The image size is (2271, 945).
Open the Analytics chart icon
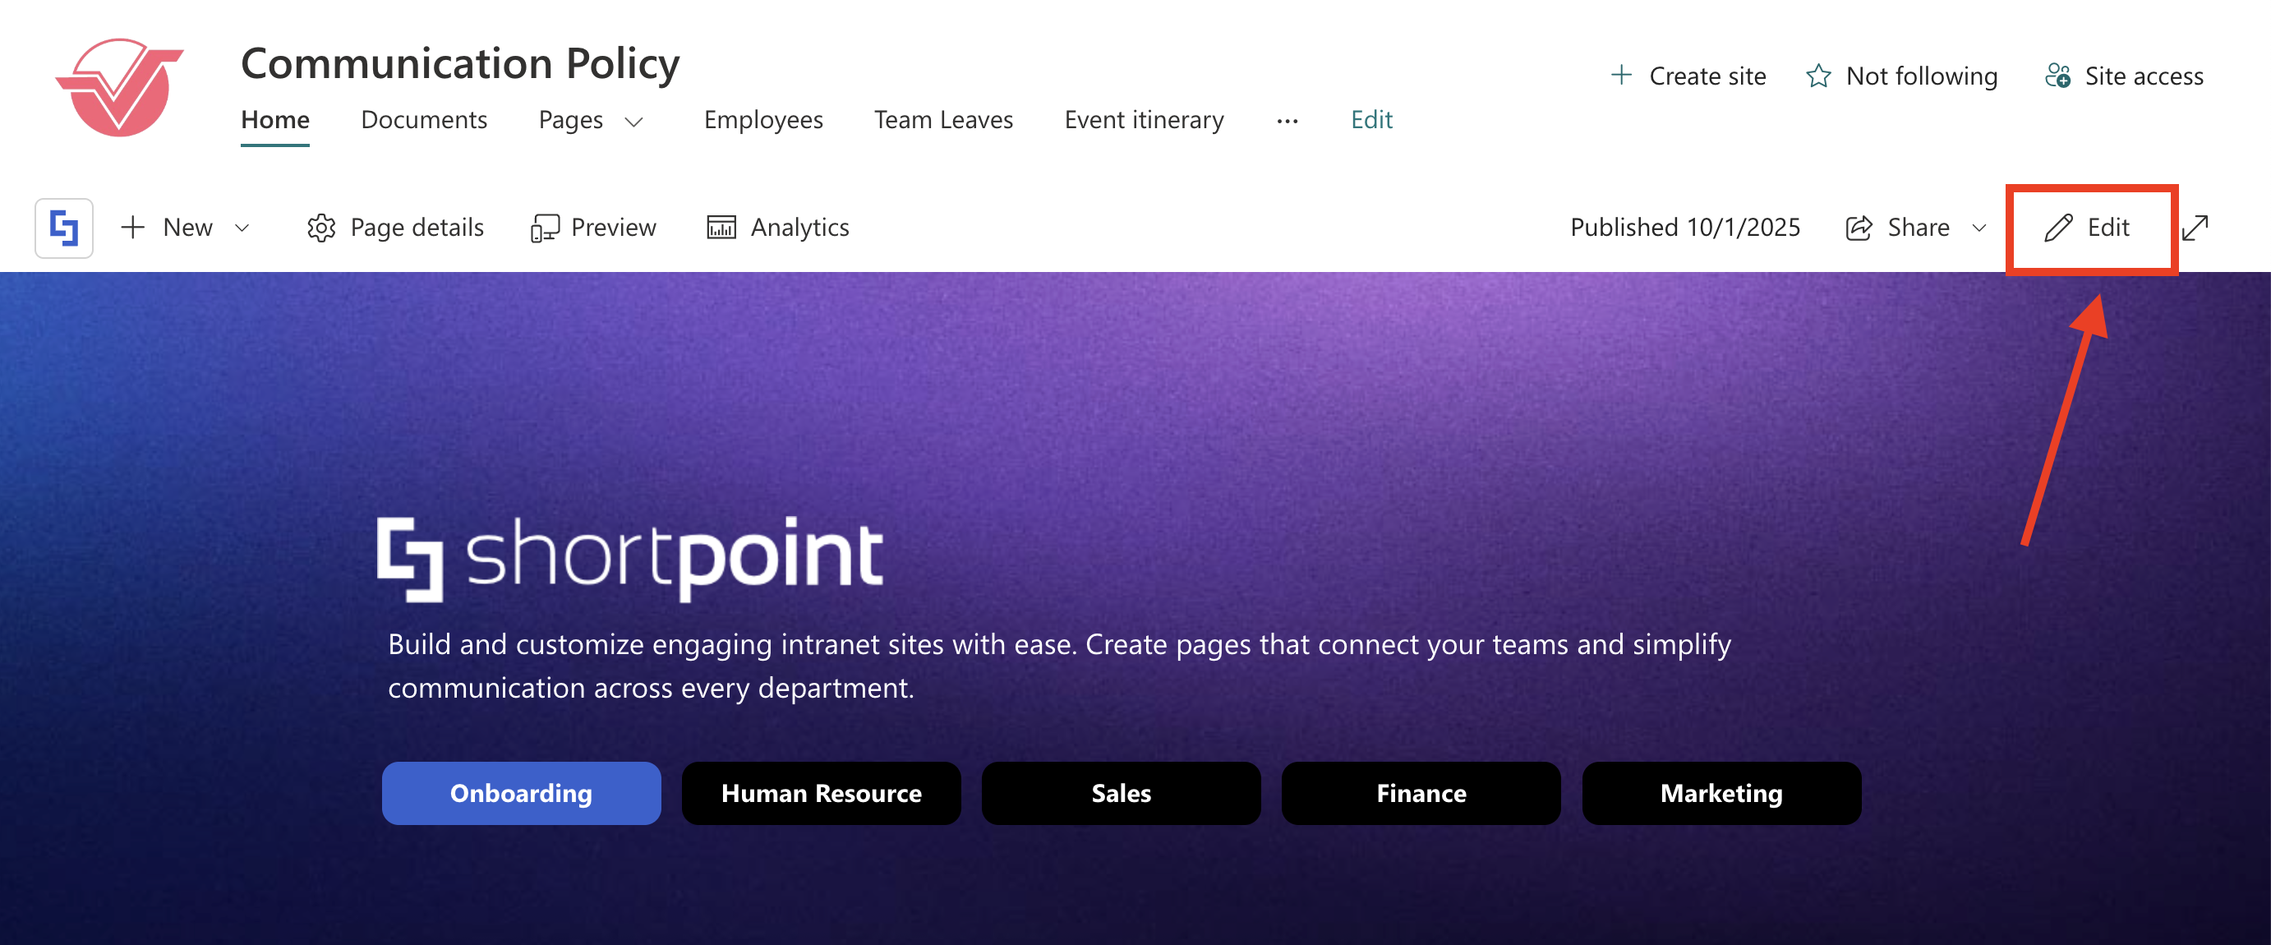point(721,228)
